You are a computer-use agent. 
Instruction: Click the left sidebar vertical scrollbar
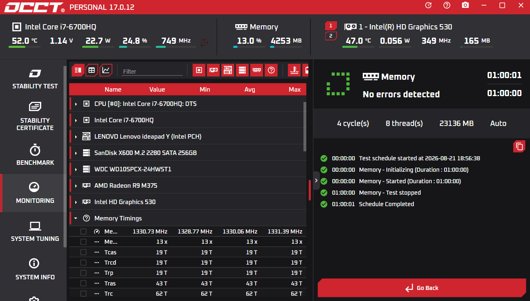point(65,157)
